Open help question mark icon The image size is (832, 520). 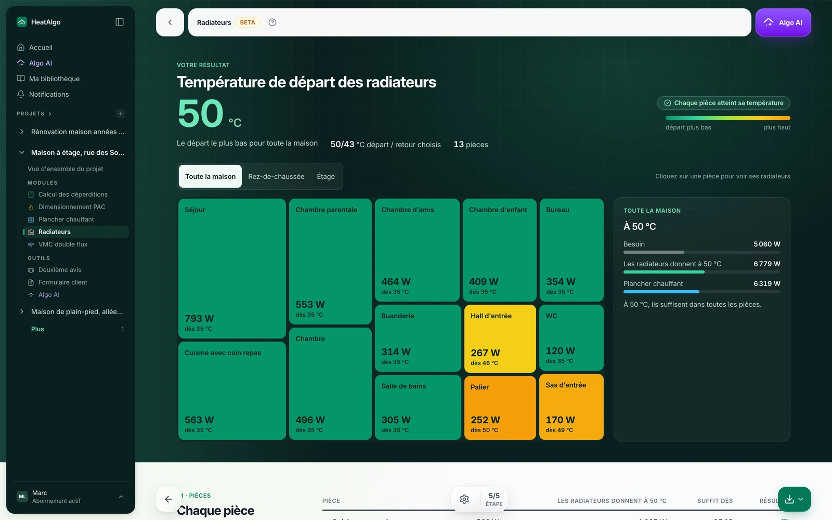coord(272,22)
